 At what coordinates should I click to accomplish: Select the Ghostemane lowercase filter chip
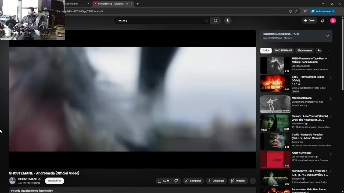[x=304, y=50]
